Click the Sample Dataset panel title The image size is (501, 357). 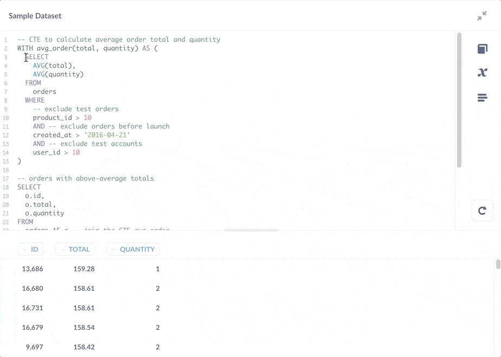pos(34,16)
